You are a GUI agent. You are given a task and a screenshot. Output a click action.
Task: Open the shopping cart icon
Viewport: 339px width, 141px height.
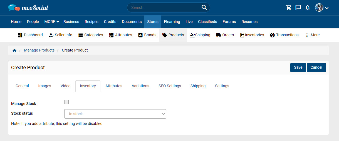(288, 7)
